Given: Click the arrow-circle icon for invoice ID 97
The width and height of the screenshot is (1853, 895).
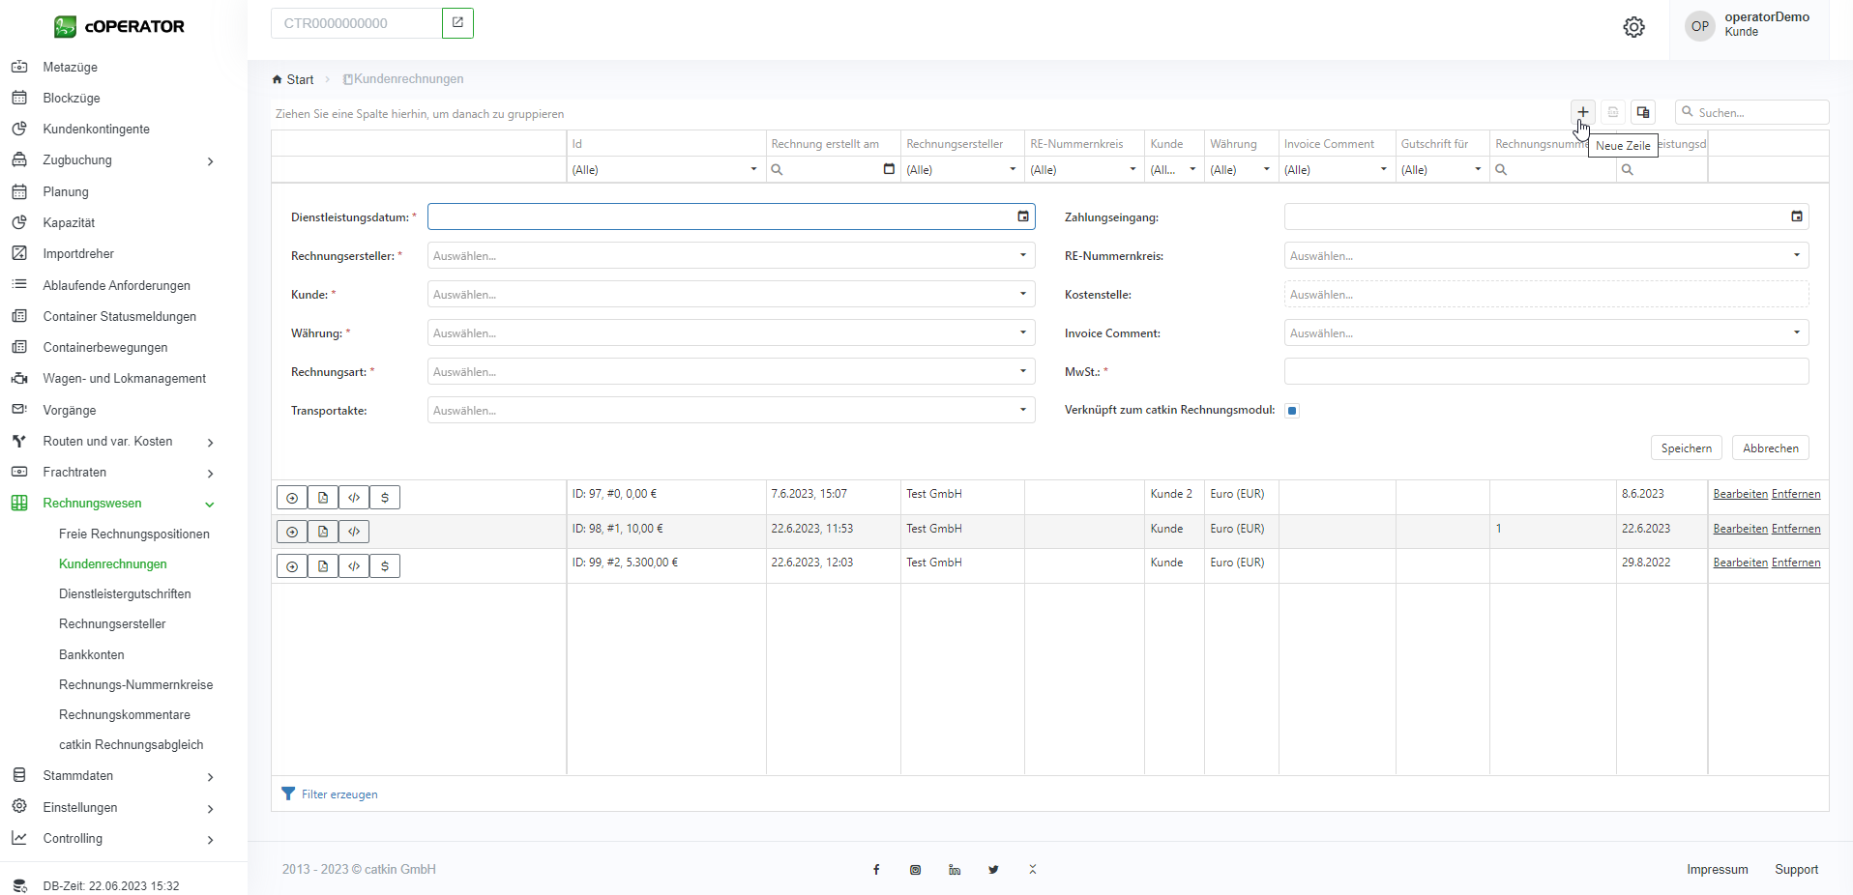Looking at the screenshot, I should point(292,498).
